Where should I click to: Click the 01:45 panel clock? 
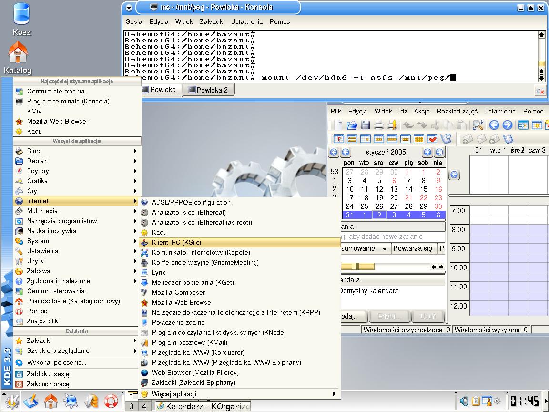[x=525, y=401]
